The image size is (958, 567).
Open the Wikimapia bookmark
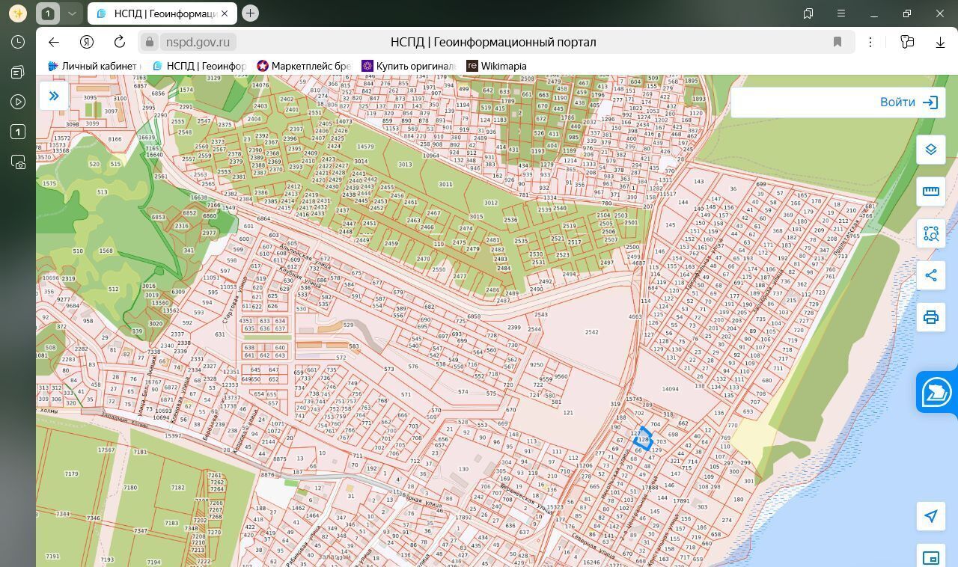(x=496, y=66)
